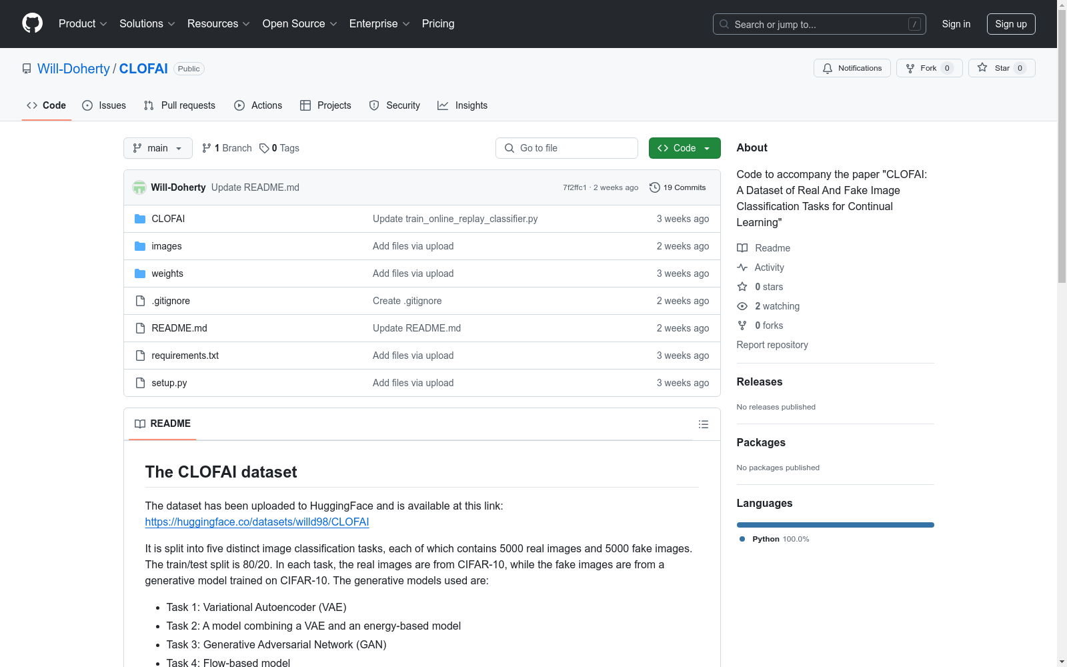
Task: Click the Sign up button
Action: point(1011,24)
